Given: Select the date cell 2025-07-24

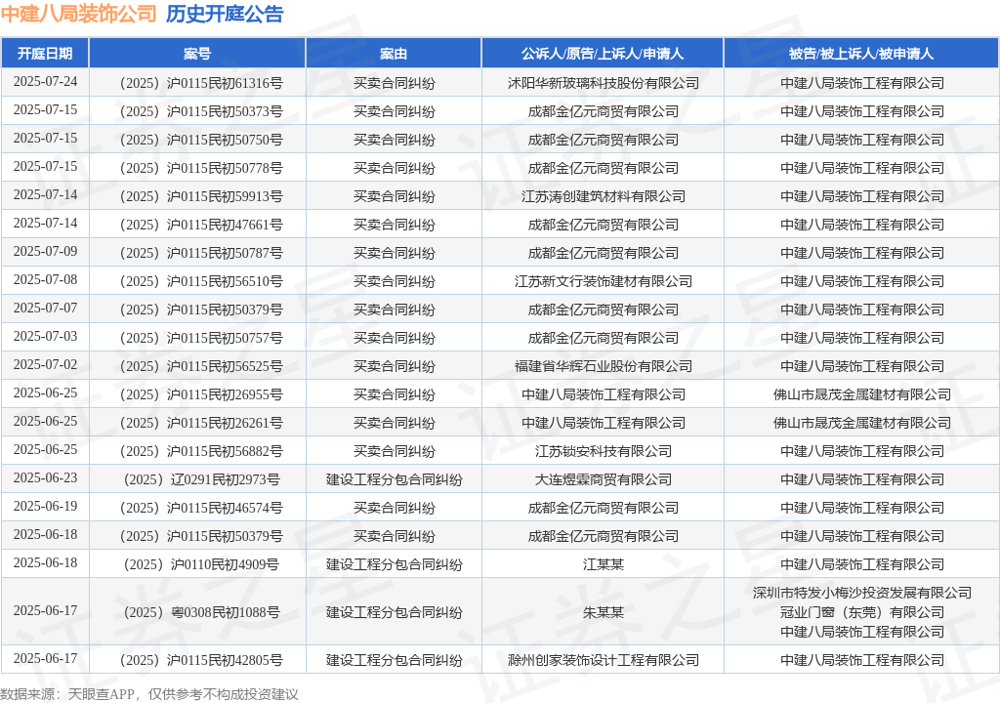Looking at the screenshot, I should coord(45,82).
